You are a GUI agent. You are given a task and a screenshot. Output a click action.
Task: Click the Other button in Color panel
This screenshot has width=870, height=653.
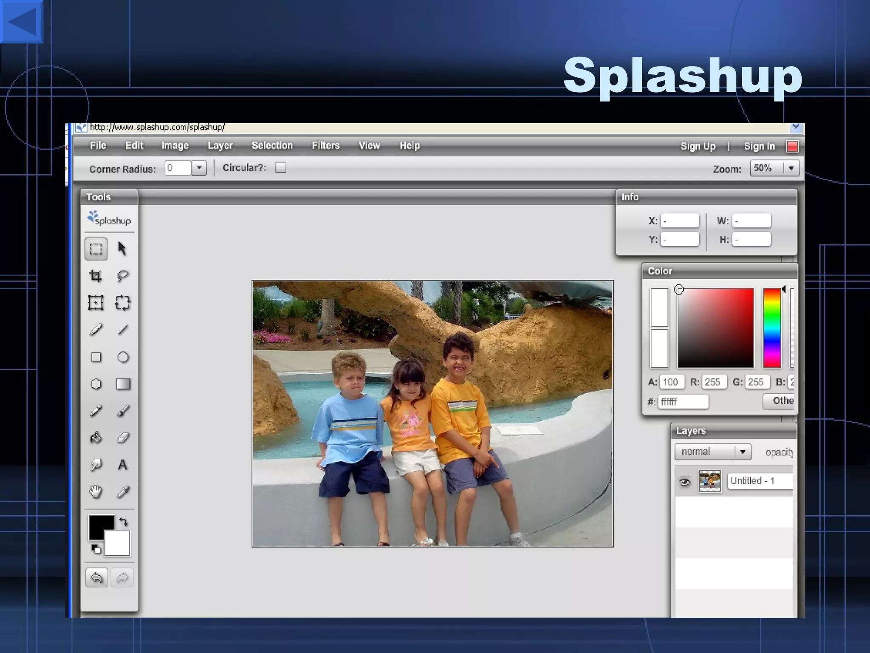click(x=778, y=401)
